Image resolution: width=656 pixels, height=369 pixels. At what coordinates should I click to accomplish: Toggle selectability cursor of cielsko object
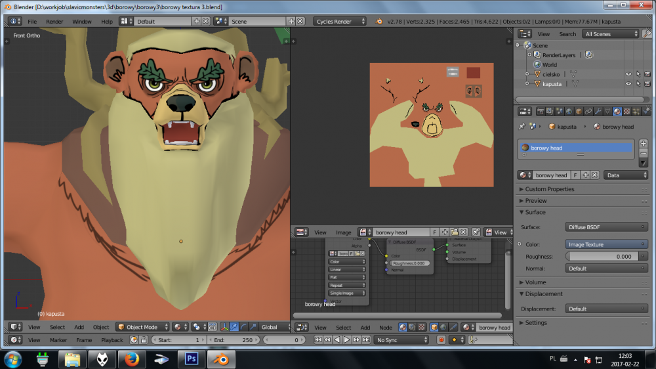tap(638, 74)
